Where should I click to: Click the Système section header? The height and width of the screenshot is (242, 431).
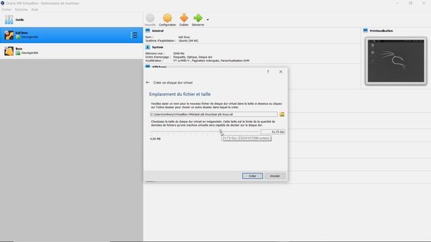(157, 47)
